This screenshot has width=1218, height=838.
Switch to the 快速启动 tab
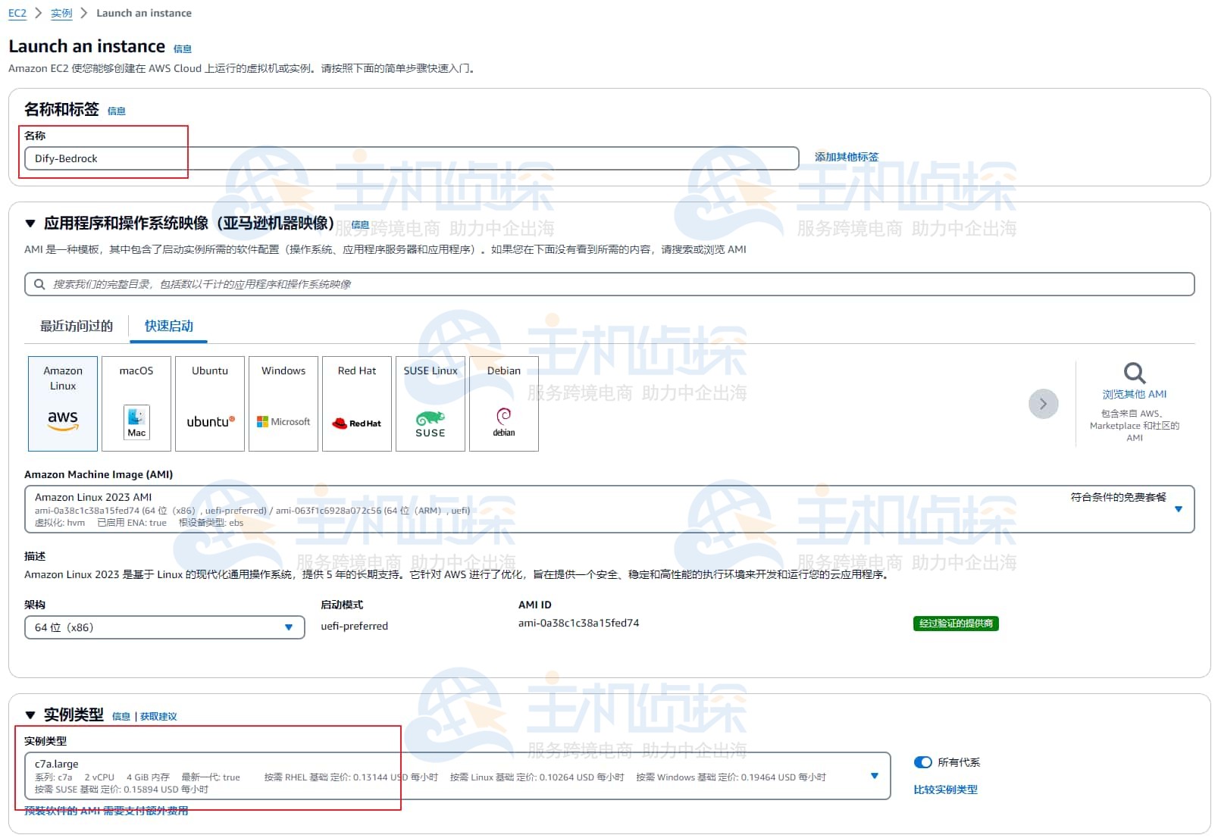169,326
